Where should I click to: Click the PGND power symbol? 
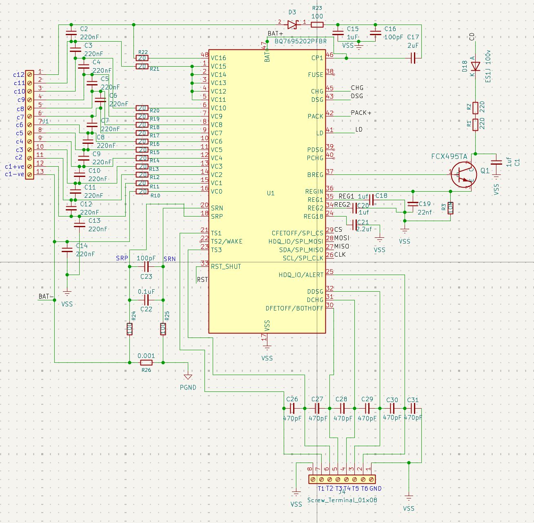coord(188,377)
